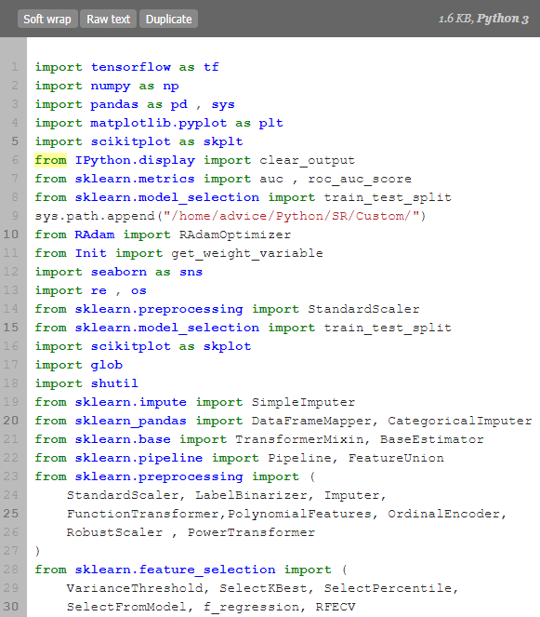540x617 pixels.
Task: Click 'StandardScaler' on line 14
Action: pyautogui.click(x=363, y=309)
